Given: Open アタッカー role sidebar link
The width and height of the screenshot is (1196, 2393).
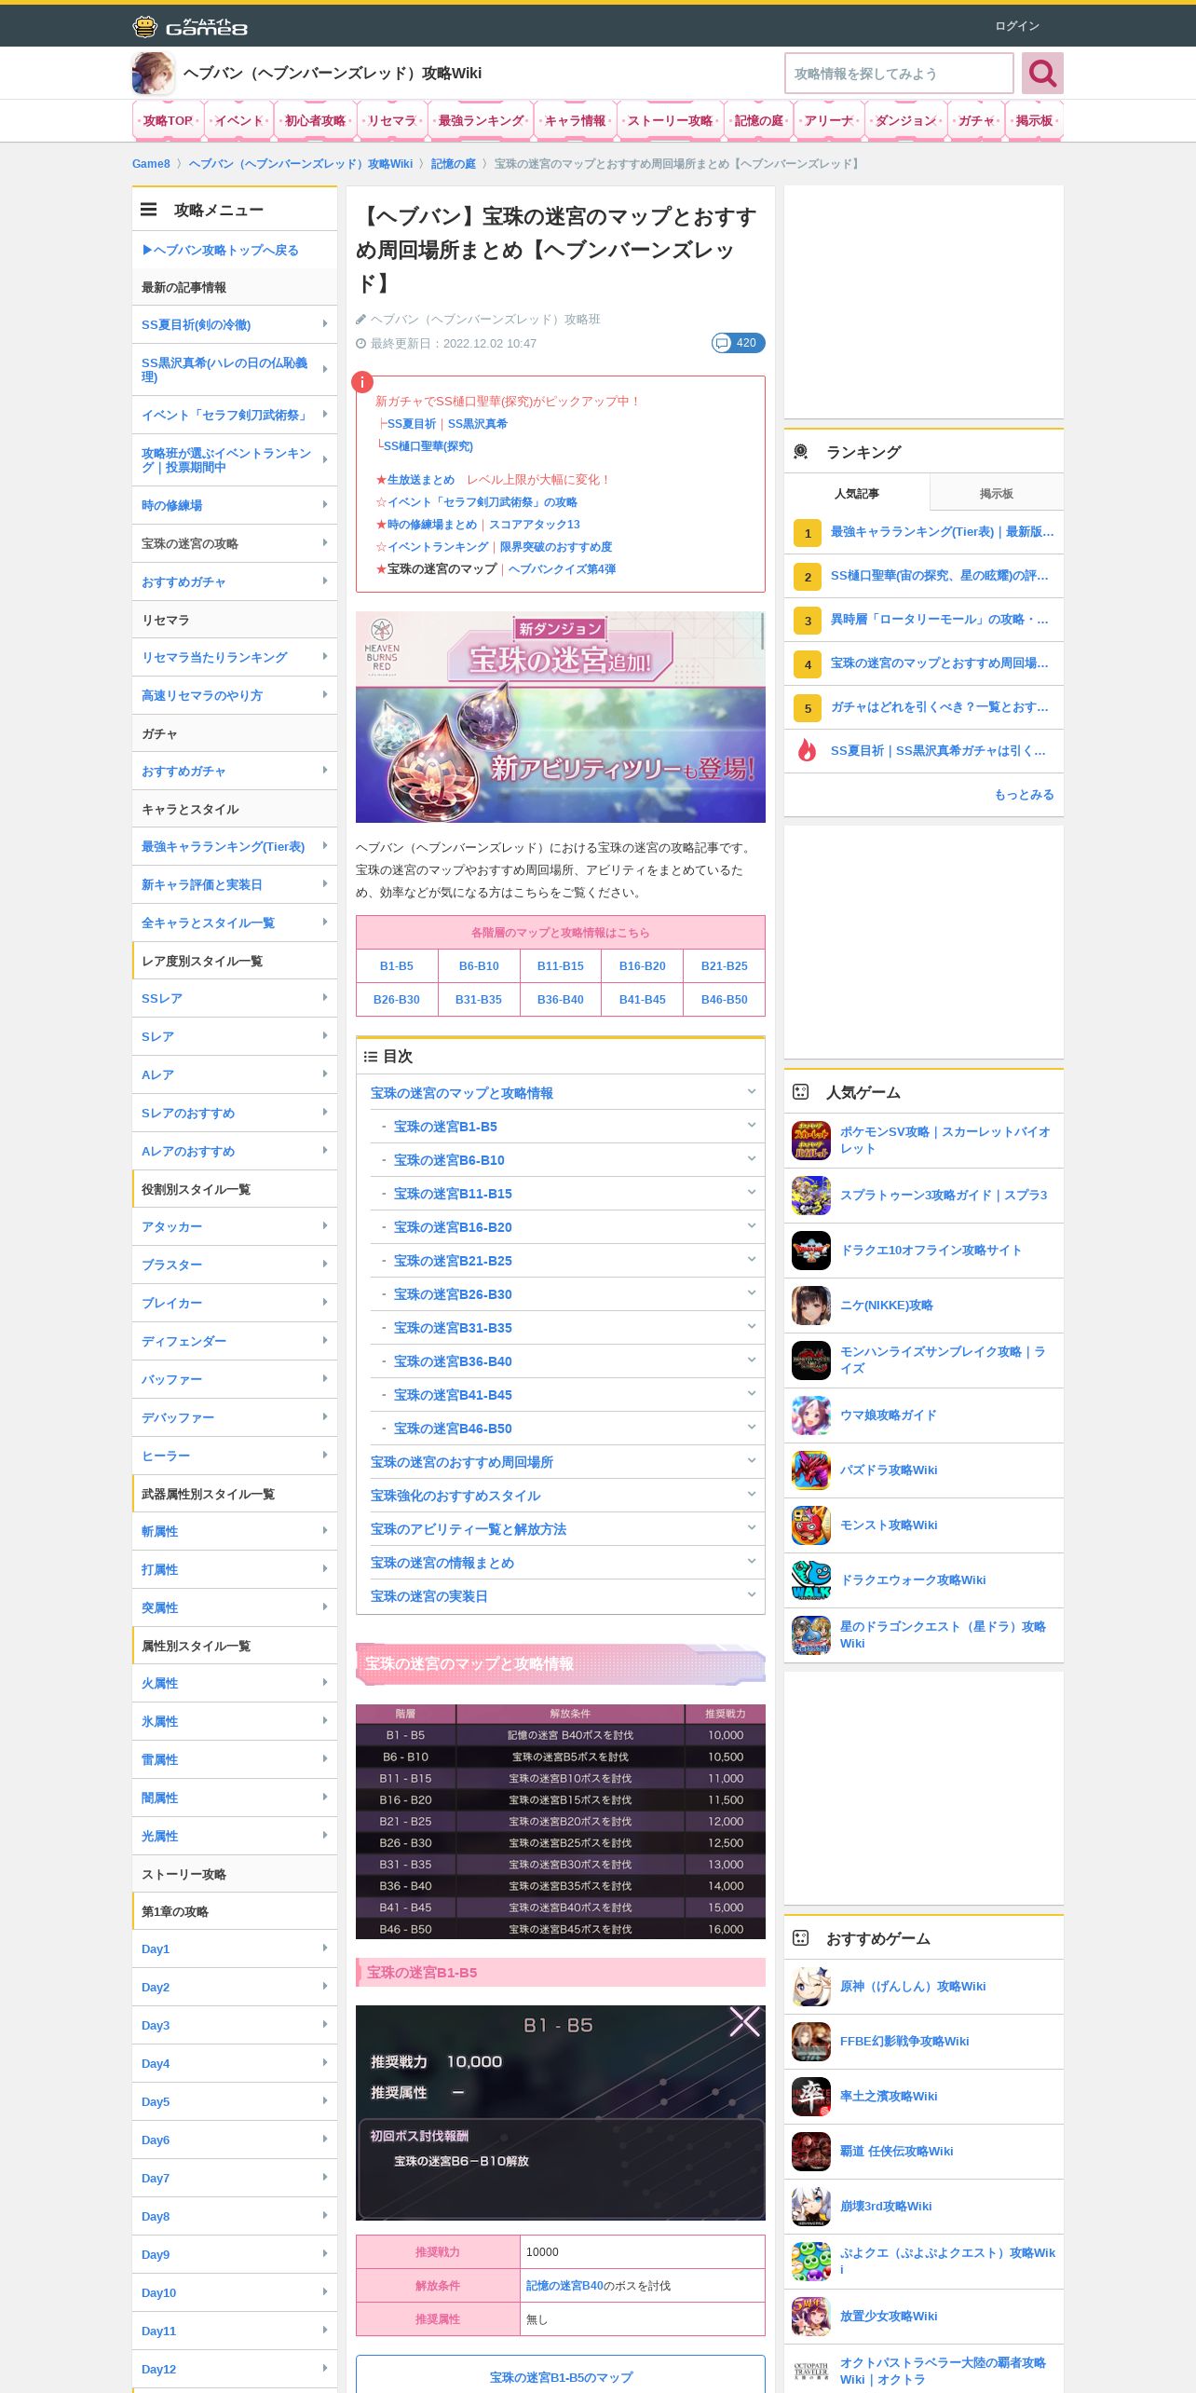Looking at the screenshot, I should (x=235, y=1226).
